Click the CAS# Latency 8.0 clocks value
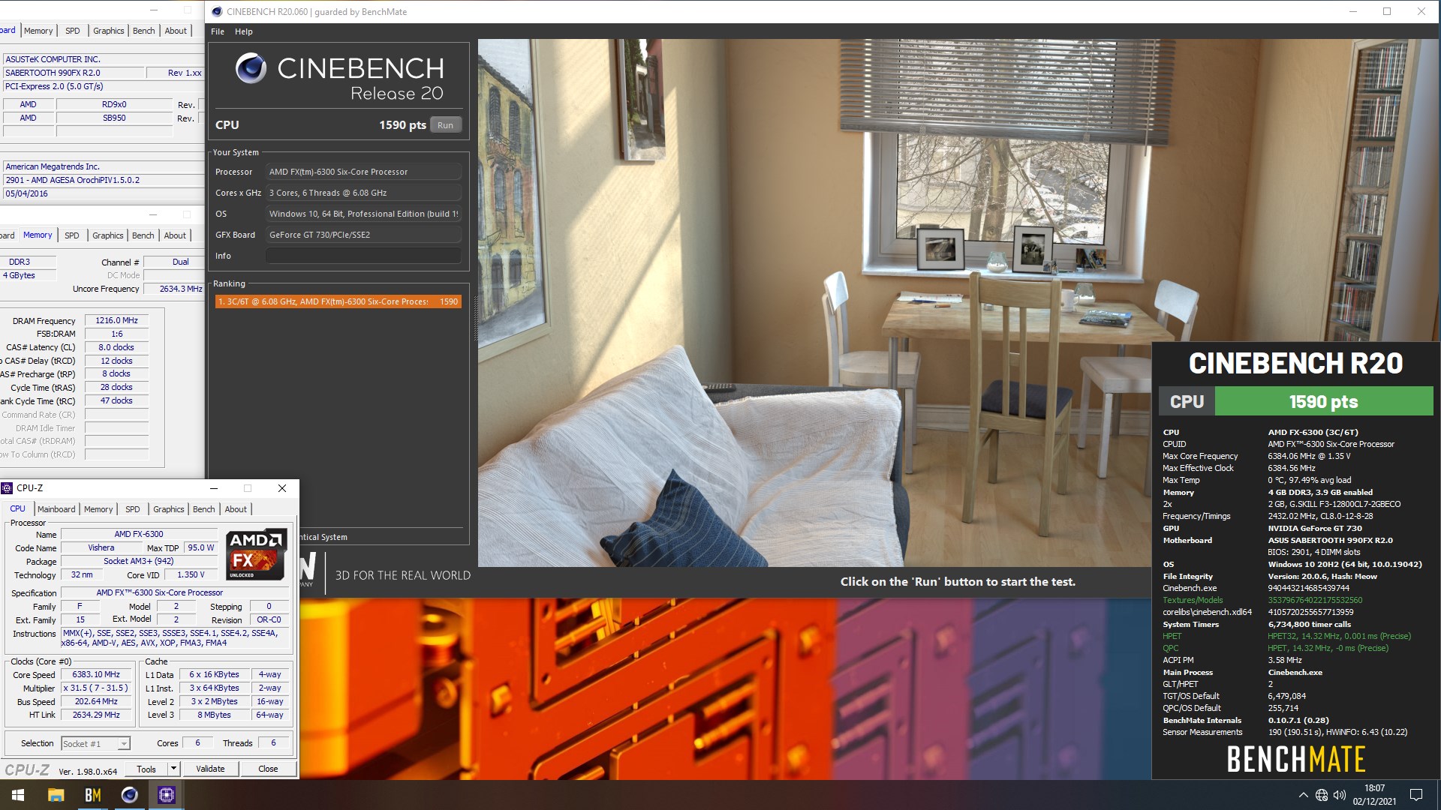 pos(116,347)
